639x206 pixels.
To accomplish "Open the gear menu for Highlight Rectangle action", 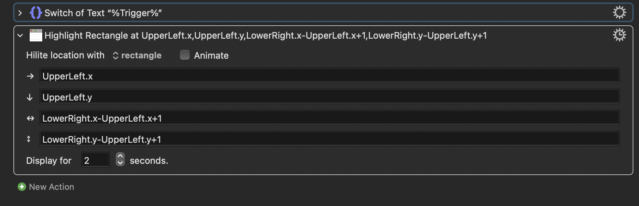I will click(619, 35).
